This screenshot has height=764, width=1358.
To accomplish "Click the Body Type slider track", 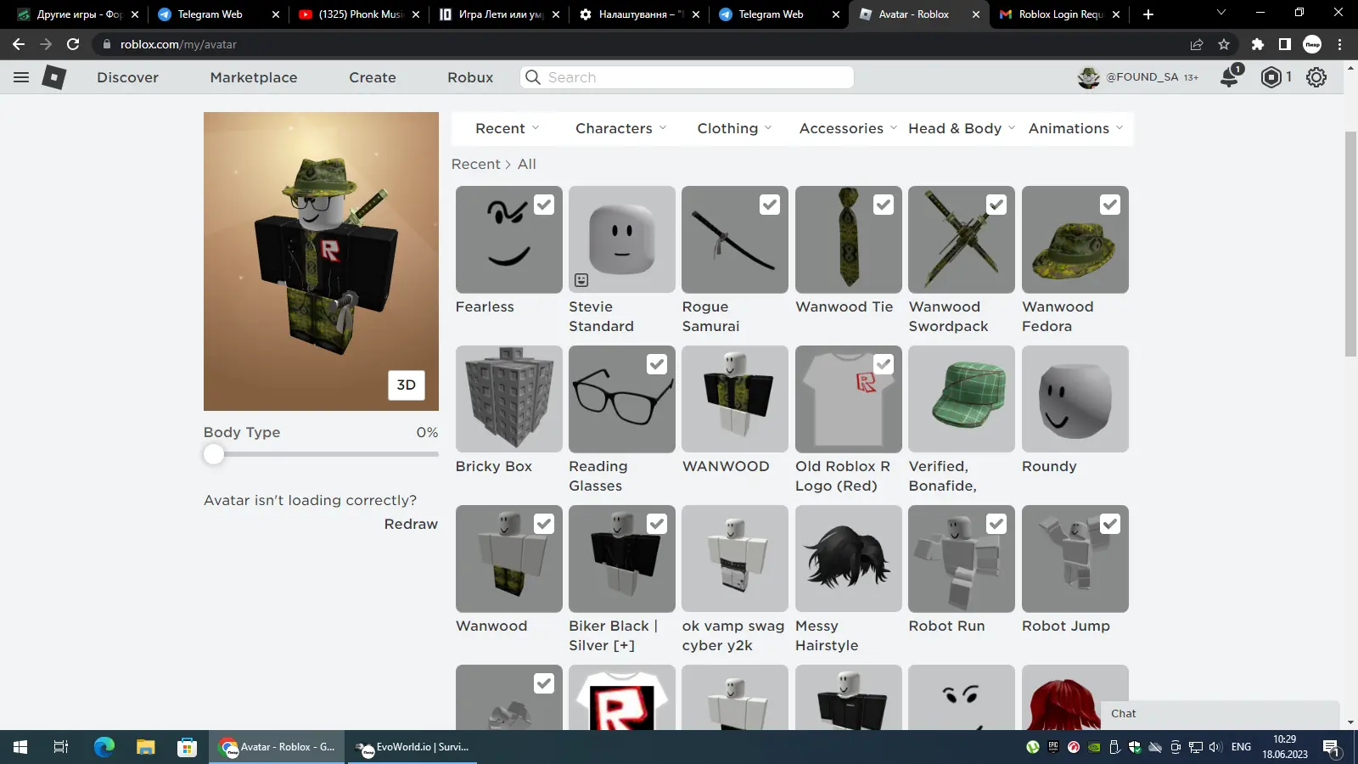I will 321,454.
